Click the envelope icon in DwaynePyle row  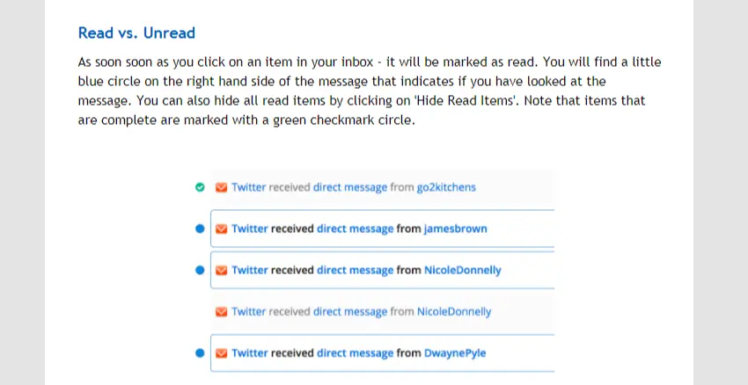pos(222,353)
